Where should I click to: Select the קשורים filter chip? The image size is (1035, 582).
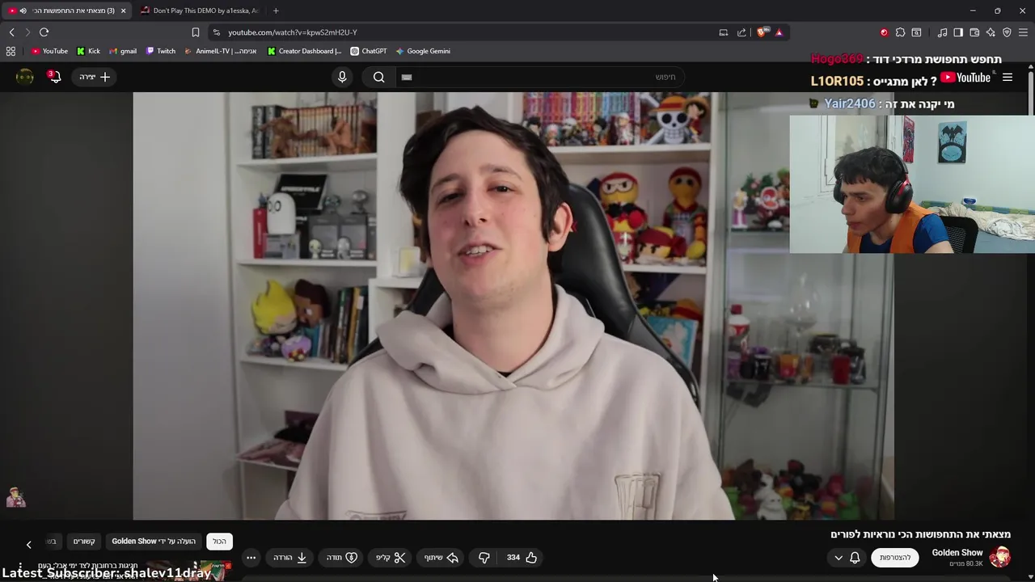[84, 542]
